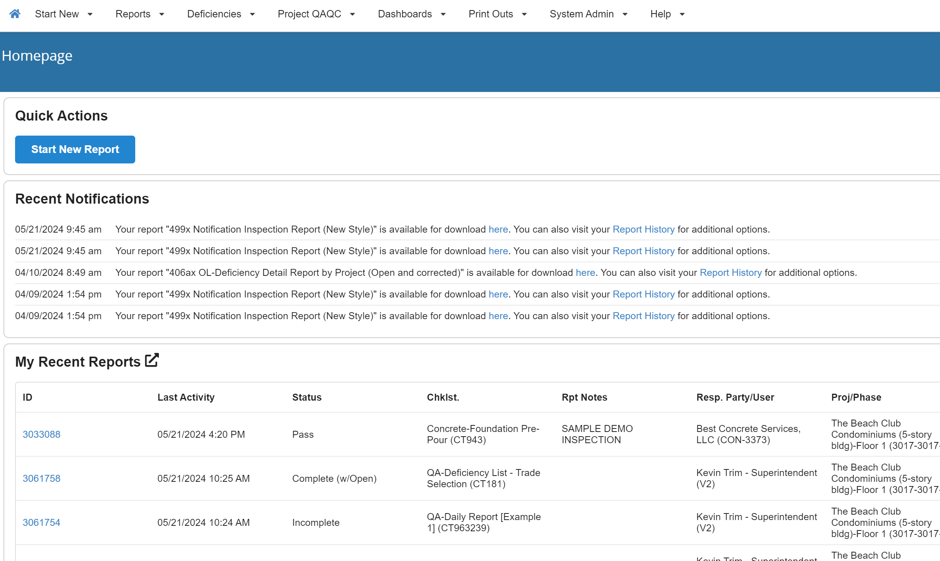This screenshot has height=561, width=940.
Task: Click the Status column header
Action: tap(307, 397)
